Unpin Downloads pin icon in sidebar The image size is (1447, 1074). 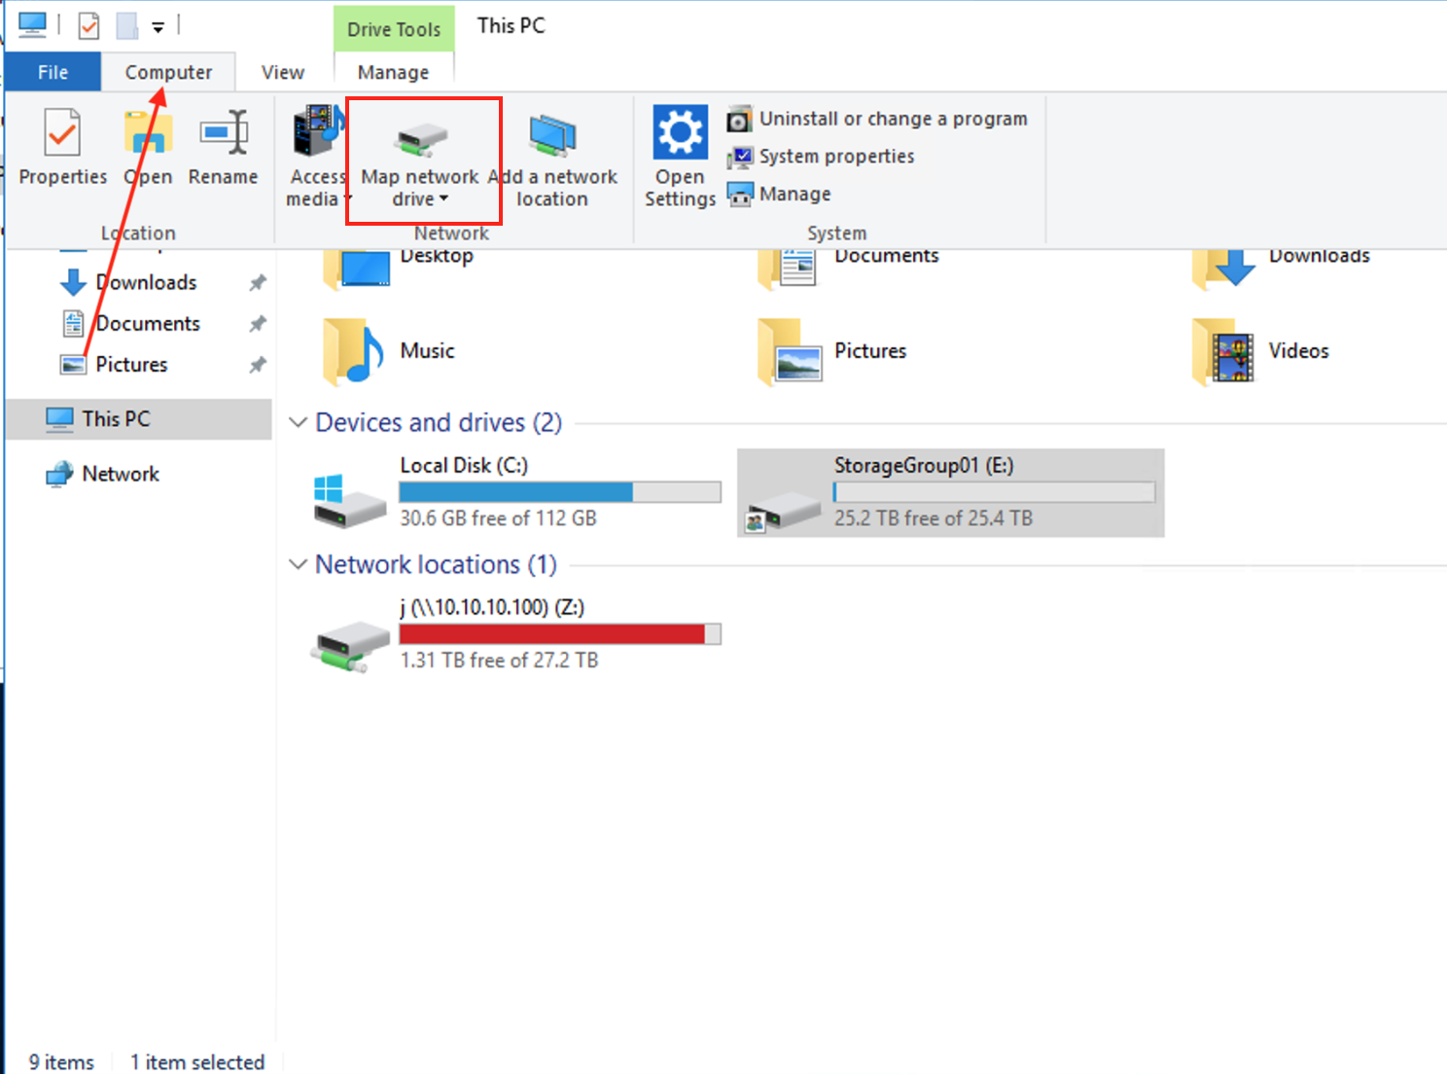tap(258, 283)
